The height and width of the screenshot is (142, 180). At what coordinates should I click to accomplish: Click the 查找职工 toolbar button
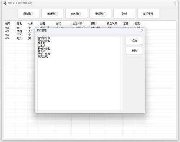click(100, 14)
